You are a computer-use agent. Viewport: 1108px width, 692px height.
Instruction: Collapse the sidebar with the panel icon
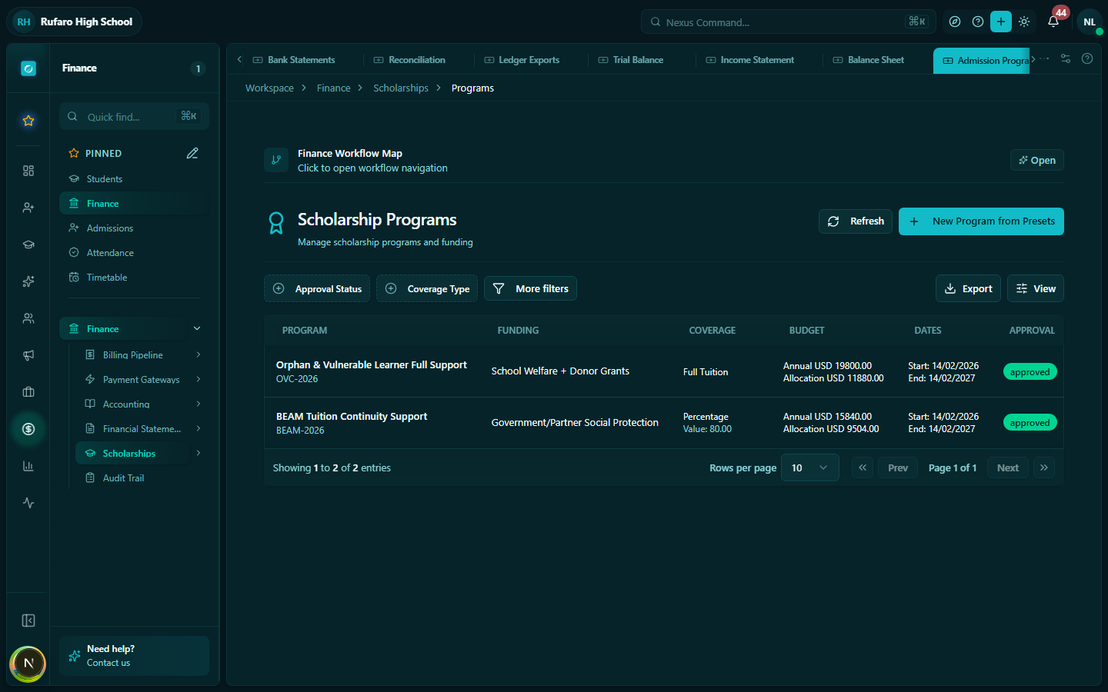(28, 620)
